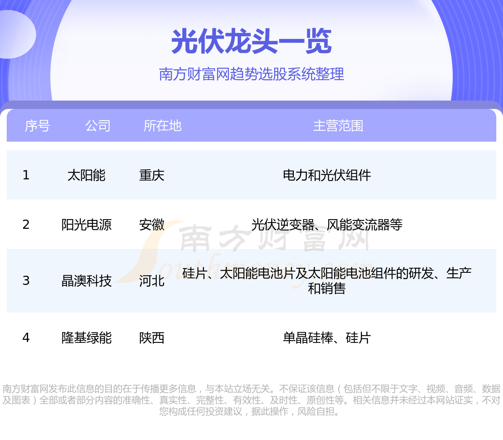Click the 序号 column header

[37, 126]
